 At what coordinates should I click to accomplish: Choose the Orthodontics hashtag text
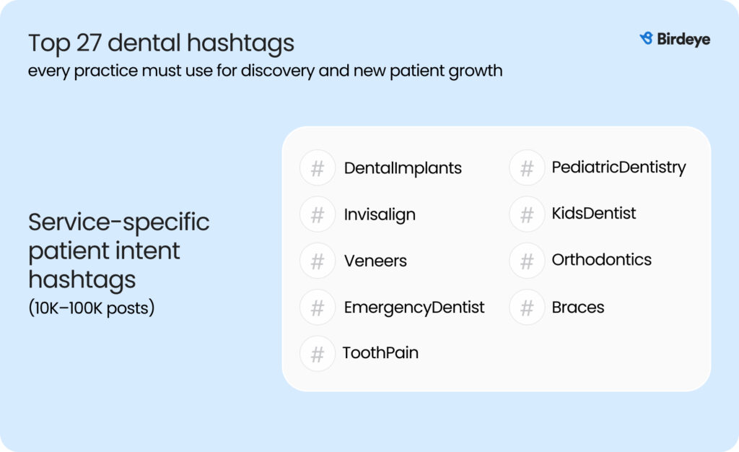[x=601, y=260]
